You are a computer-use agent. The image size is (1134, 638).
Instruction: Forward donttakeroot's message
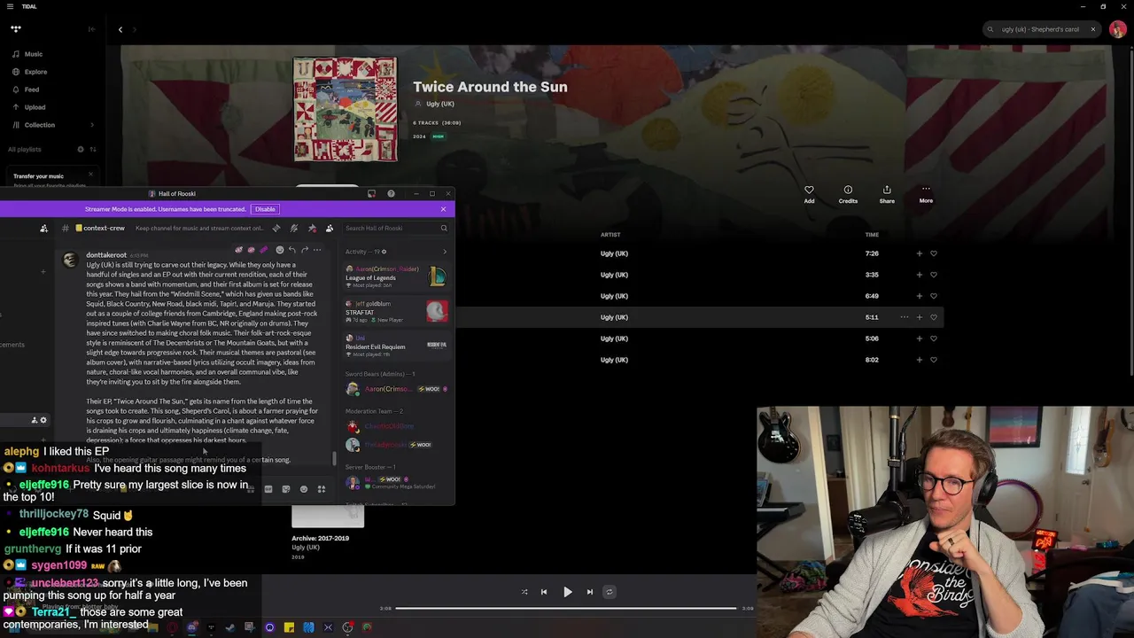pyautogui.click(x=304, y=250)
